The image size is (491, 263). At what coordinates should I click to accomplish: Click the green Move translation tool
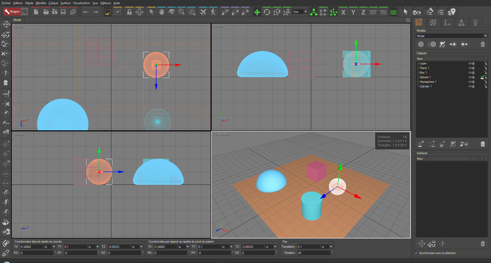pyautogui.click(x=257, y=12)
